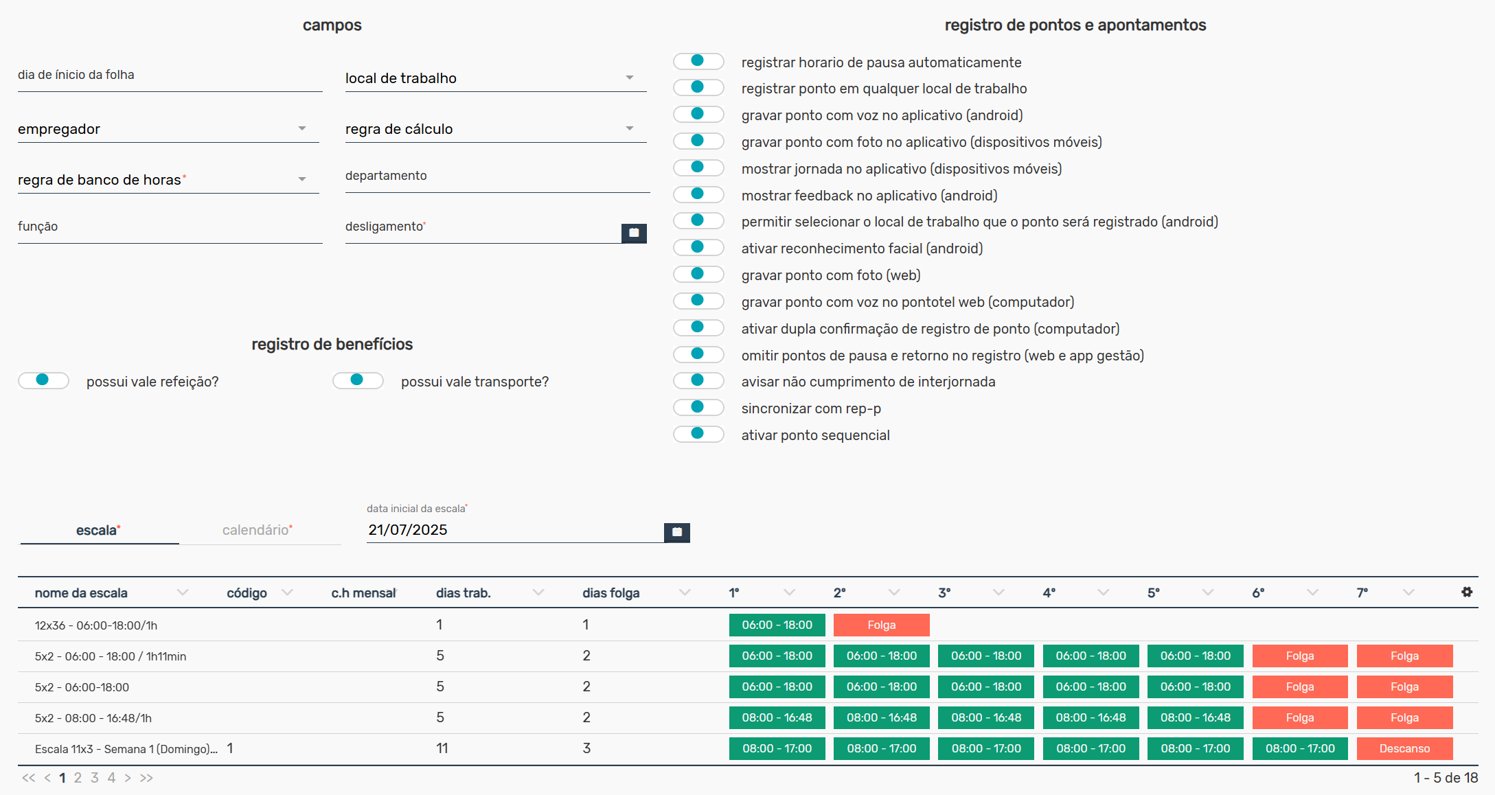The width and height of the screenshot is (1495, 795).
Task: Open the regra de banco de horas dropdown
Action: [168, 180]
